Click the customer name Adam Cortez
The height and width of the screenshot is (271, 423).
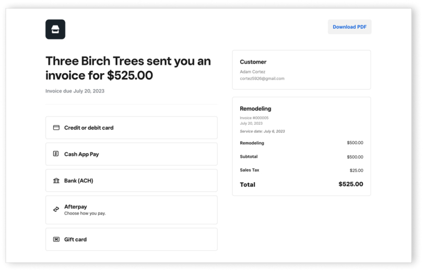[252, 72]
